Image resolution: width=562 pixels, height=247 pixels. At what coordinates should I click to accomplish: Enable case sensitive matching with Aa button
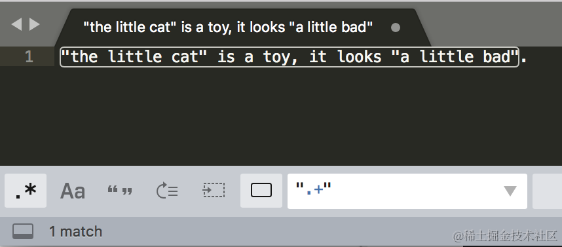point(73,191)
